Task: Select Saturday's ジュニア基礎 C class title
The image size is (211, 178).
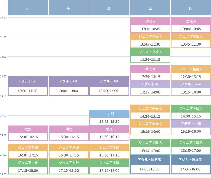Action: (150, 123)
